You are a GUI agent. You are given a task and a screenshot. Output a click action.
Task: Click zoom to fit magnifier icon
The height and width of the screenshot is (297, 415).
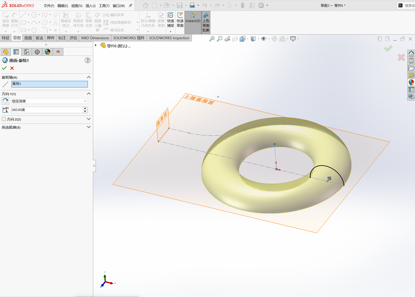(x=212, y=39)
